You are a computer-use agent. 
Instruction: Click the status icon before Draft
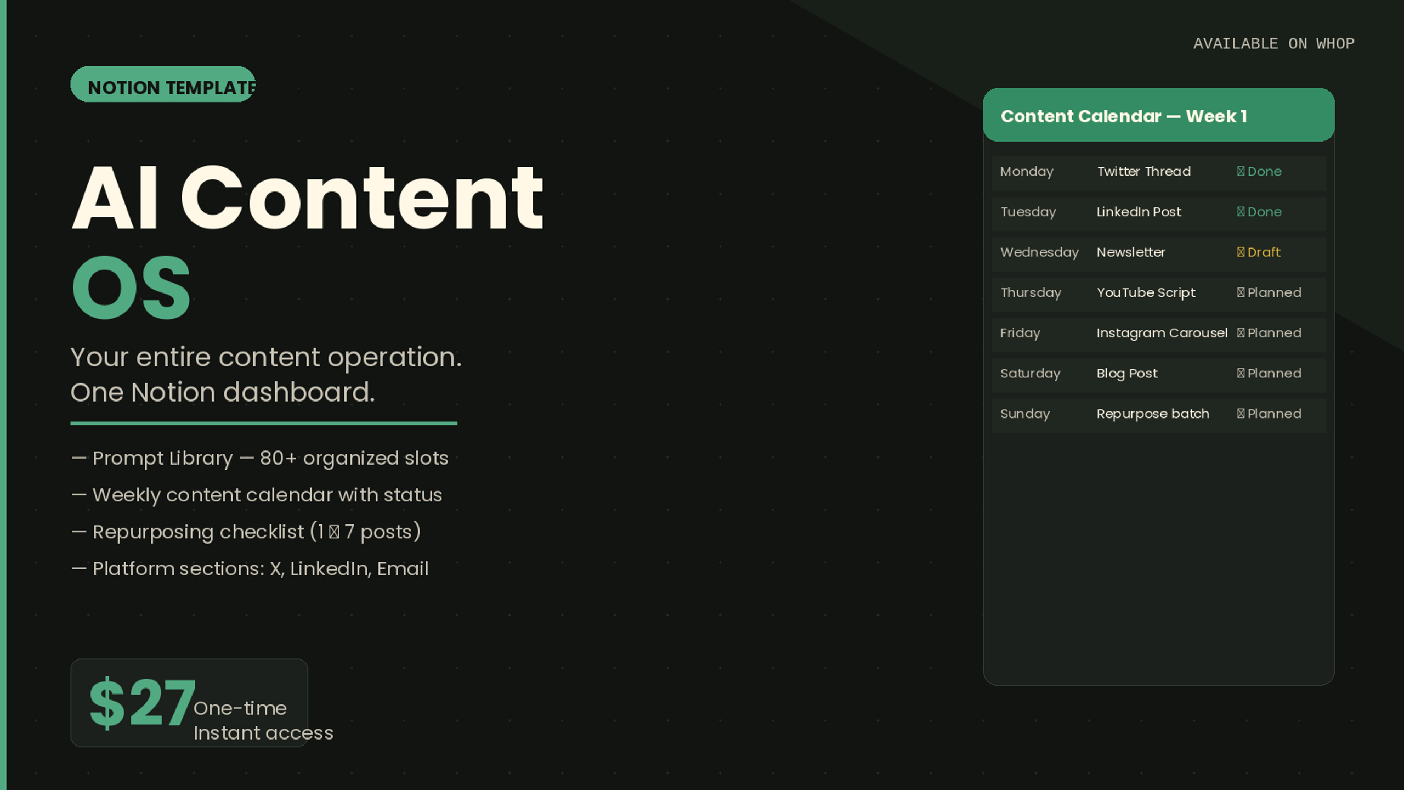tap(1241, 252)
